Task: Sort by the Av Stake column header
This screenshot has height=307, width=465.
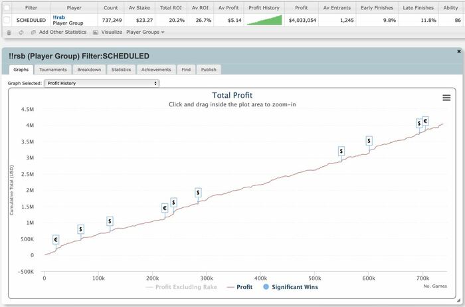Action: pos(139,8)
